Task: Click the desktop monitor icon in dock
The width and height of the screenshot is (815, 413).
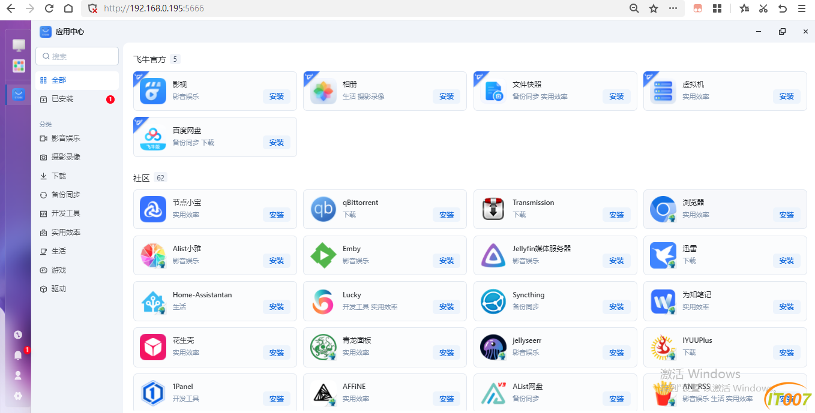Action: tap(19, 45)
